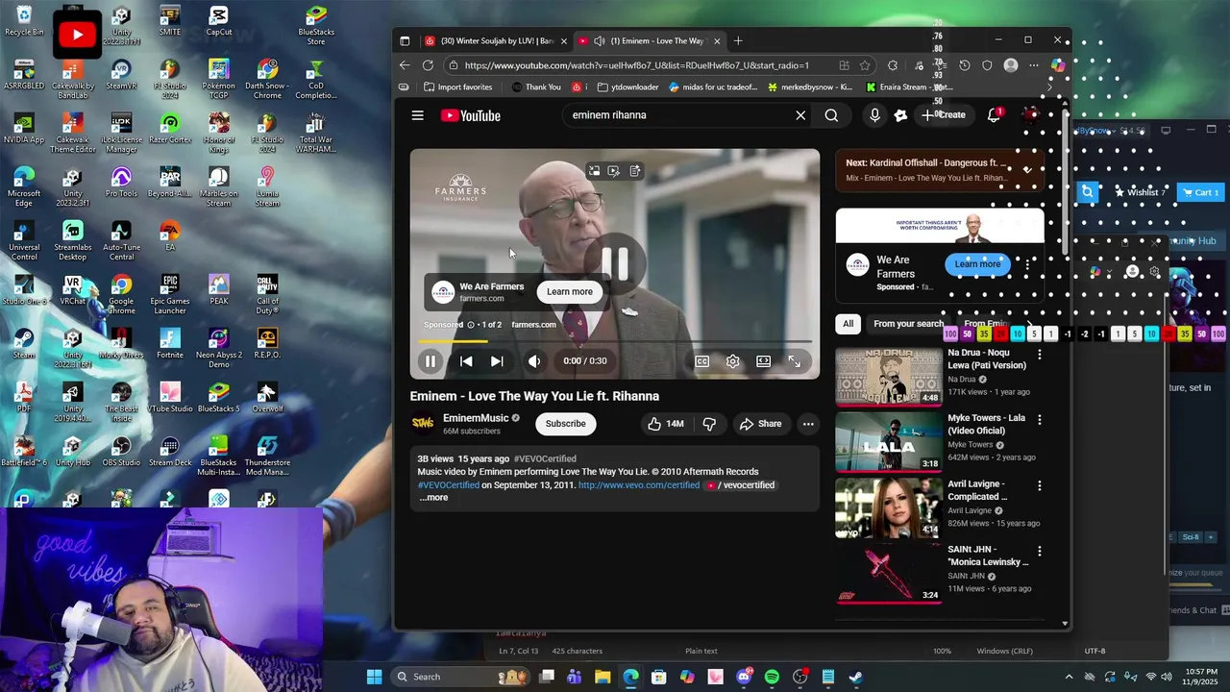This screenshot has width=1230, height=692.
Task: Show hidden system tray icons
Action: point(1069,677)
